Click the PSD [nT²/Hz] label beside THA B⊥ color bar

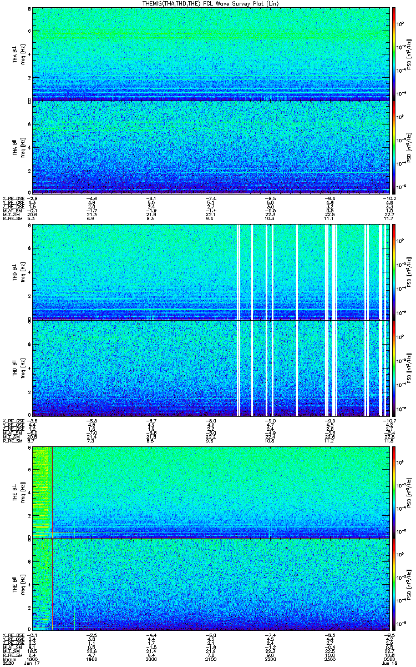pyautogui.click(x=408, y=53)
